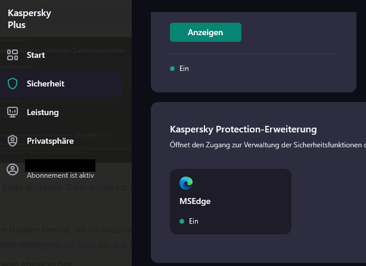
Task: Click the Start dashboard grid icon
Action: coord(13,55)
